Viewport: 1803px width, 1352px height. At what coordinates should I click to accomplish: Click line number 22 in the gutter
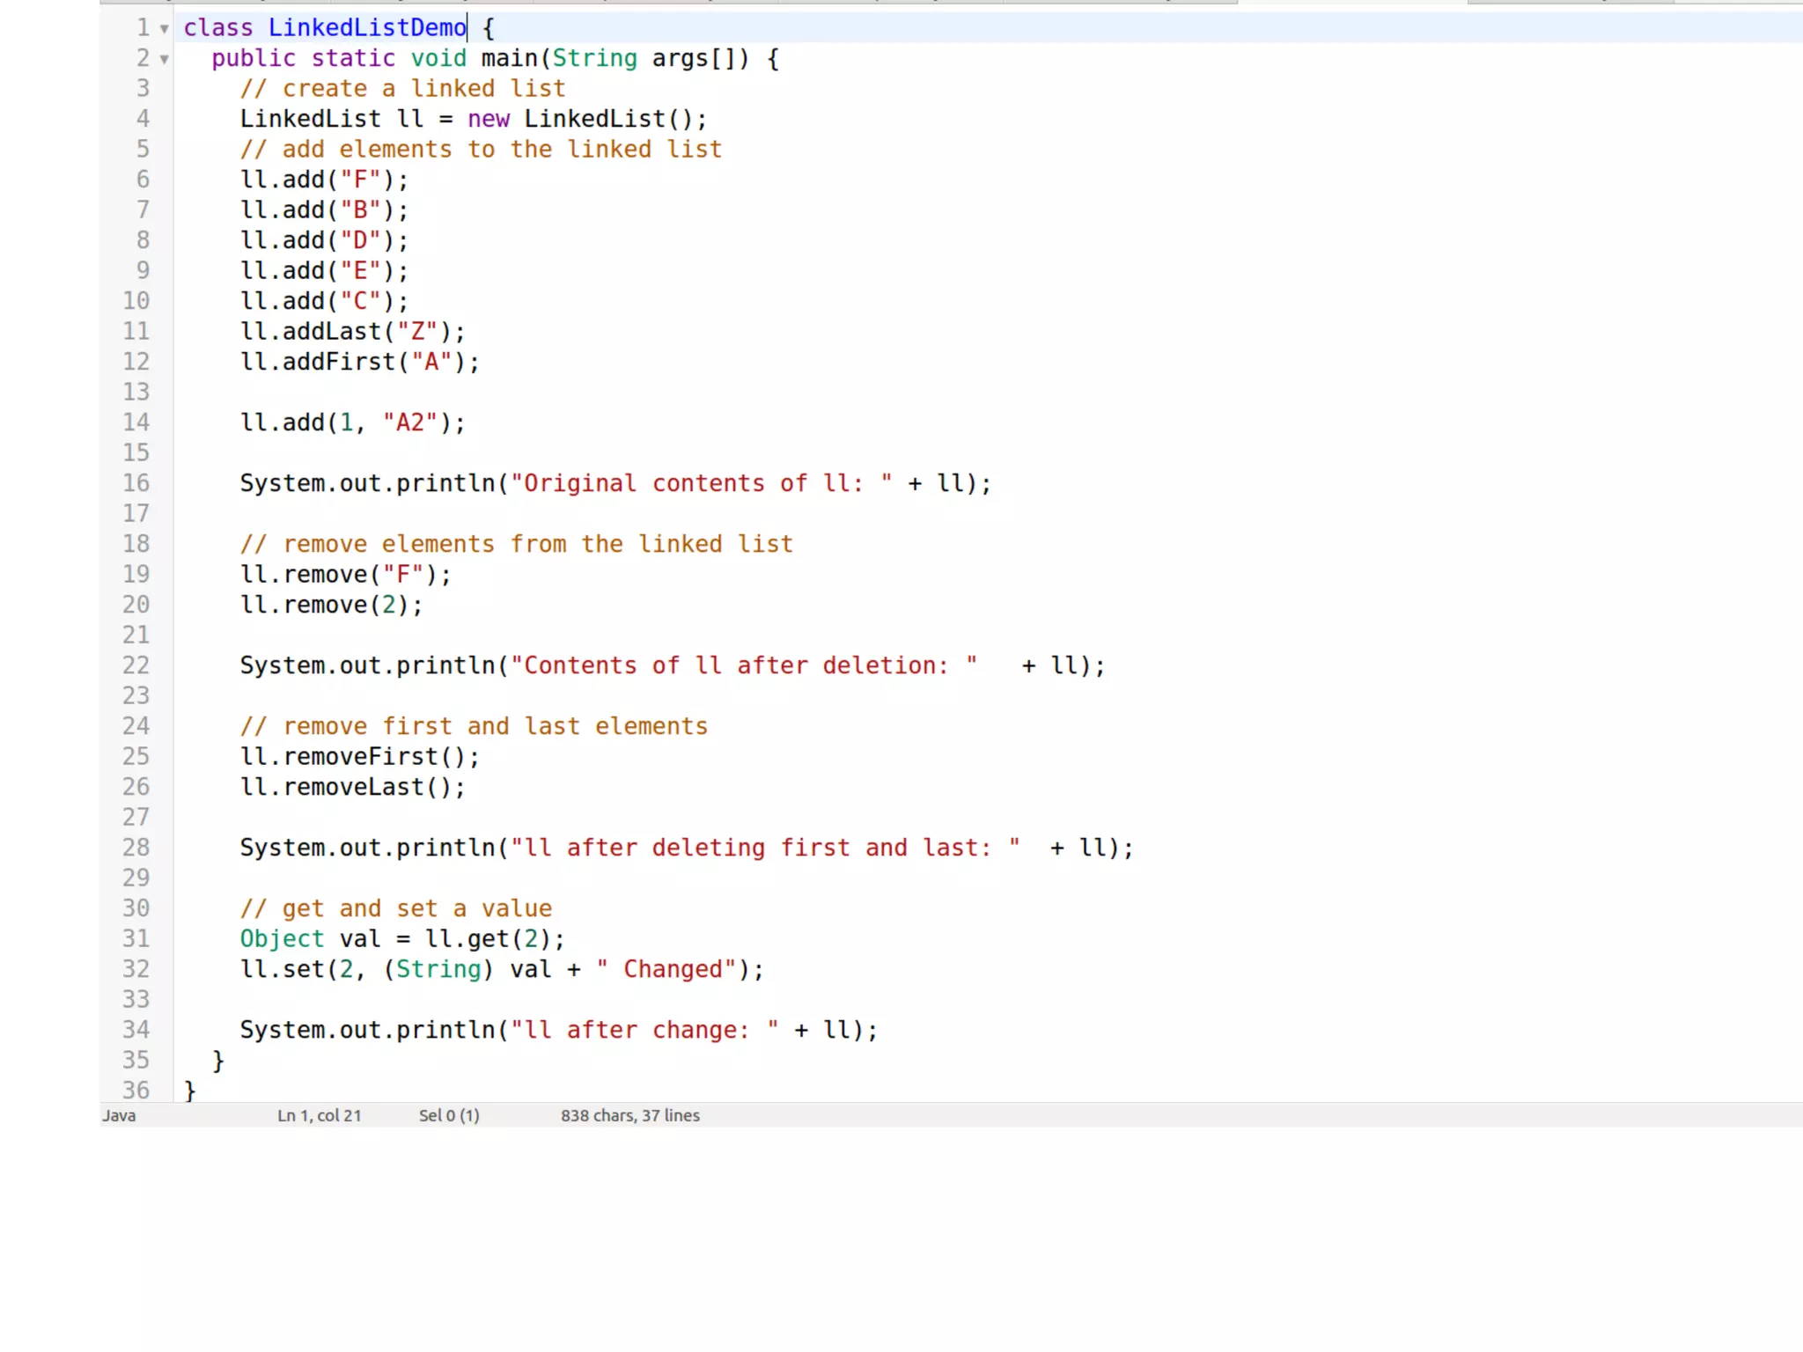pos(136,665)
